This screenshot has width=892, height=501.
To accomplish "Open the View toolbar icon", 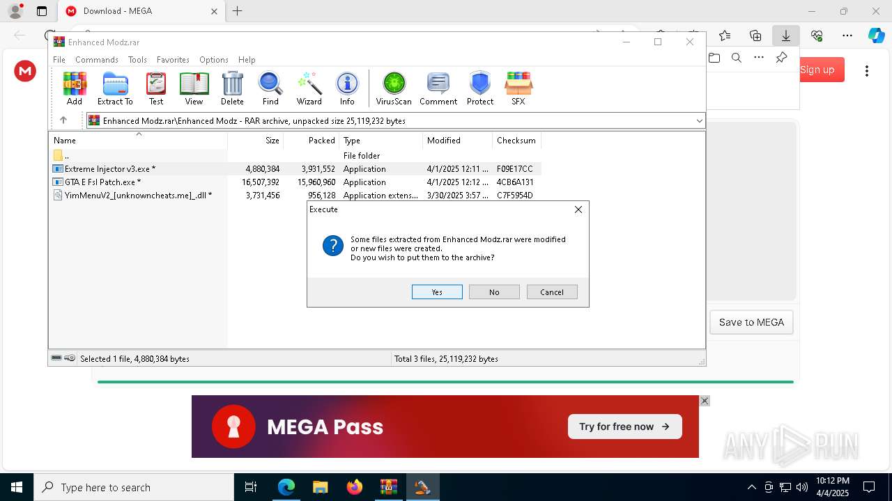I will pyautogui.click(x=194, y=88).
